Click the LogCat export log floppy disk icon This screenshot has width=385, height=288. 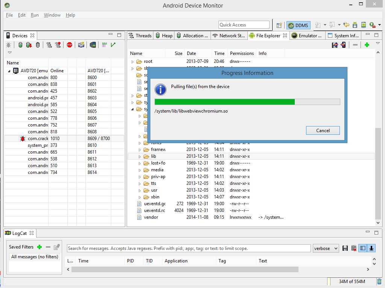345,248
